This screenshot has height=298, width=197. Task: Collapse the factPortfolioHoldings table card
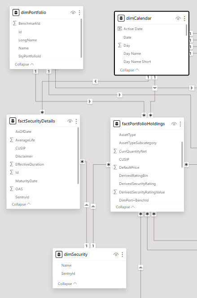point(125,207)
